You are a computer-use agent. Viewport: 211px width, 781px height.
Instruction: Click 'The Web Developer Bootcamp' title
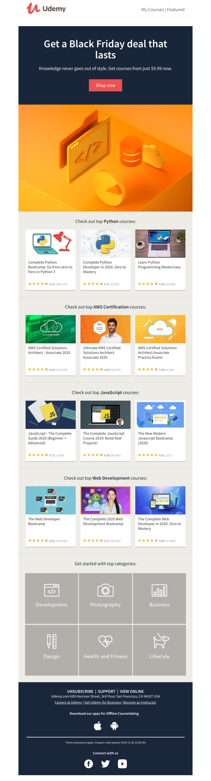click(x=44, y=521)
